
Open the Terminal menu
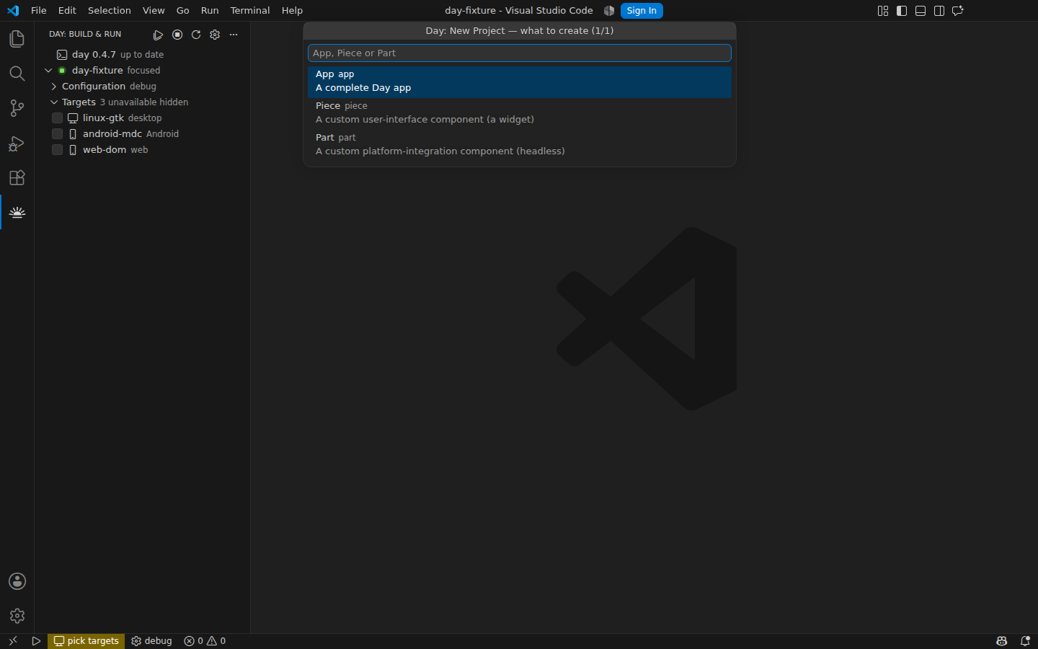tap(250, 11)
